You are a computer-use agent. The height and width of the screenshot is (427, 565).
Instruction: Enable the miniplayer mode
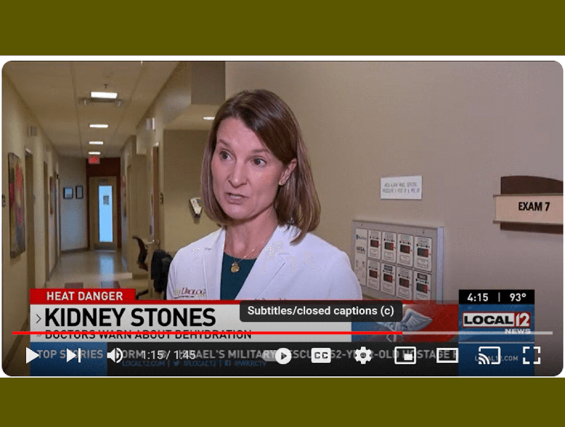pyautogui.click(x=405, y=356)
